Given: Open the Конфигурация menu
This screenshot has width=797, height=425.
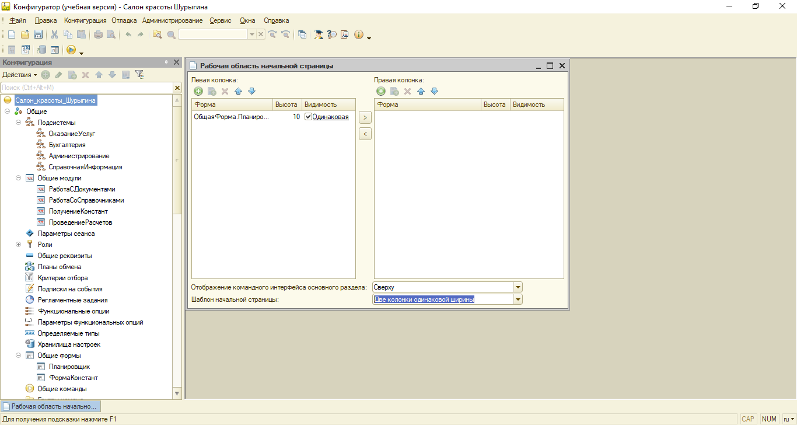Looking at the screenshot, I should pos(85,20).
